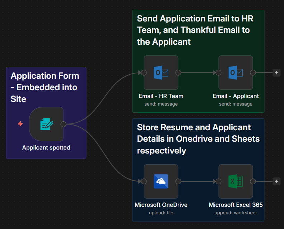Image resolution: width=284 pixels, height=229 pixels.
Task: Click output connector of Applicant spotted node
Action: (64, 124)
